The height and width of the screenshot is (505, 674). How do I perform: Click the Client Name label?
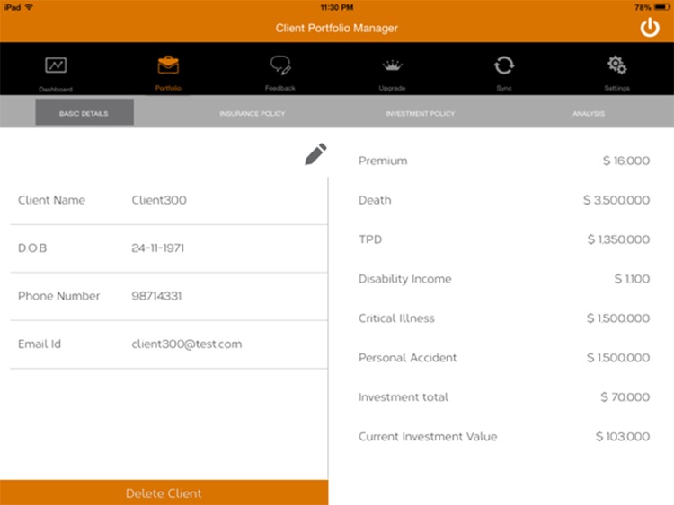51,200
